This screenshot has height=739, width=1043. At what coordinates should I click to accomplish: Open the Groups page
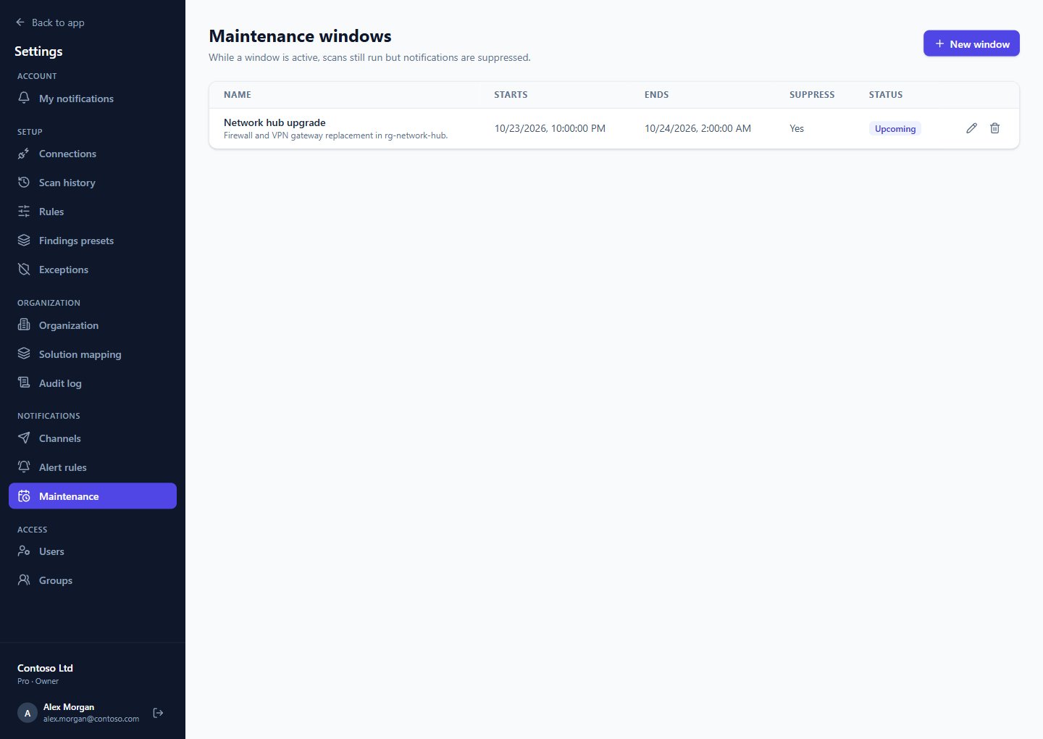tap(93, 580)
